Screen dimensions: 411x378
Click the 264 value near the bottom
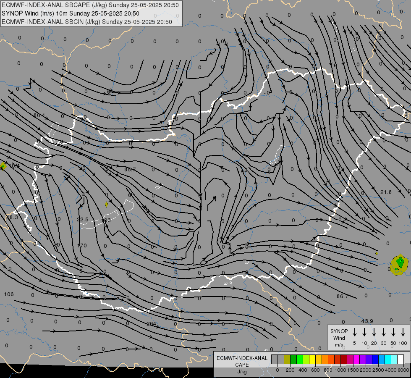pyautogui.click(x=151, y=324)
